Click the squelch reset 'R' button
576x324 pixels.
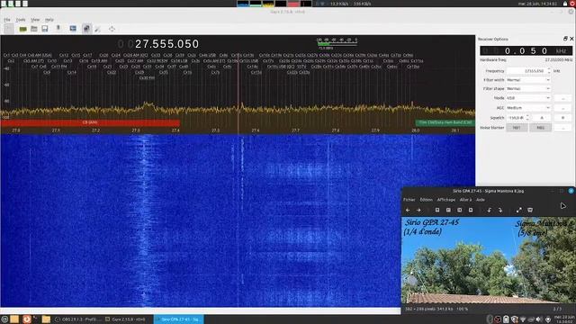[562, 118]
